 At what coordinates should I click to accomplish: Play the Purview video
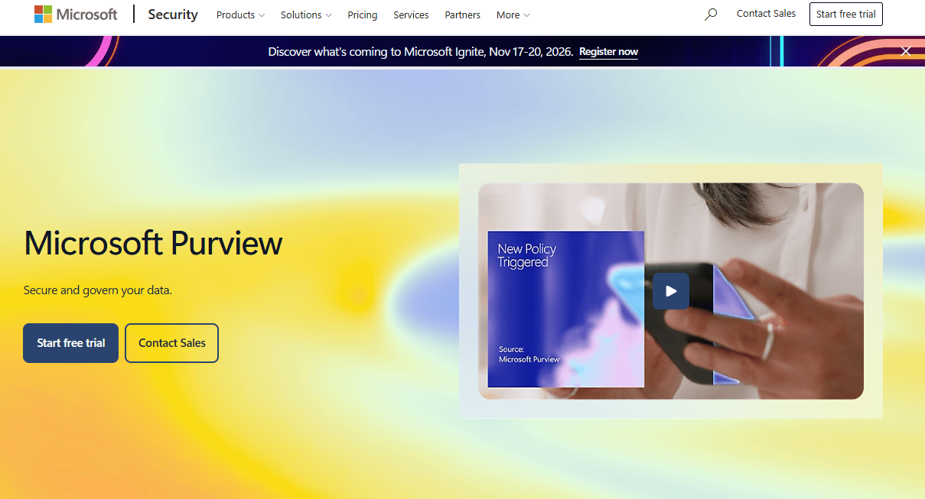pos(671,291)
